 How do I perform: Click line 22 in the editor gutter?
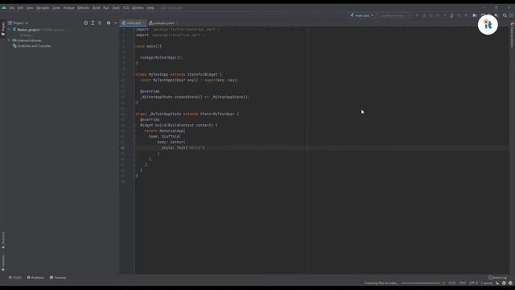[123, 148]
